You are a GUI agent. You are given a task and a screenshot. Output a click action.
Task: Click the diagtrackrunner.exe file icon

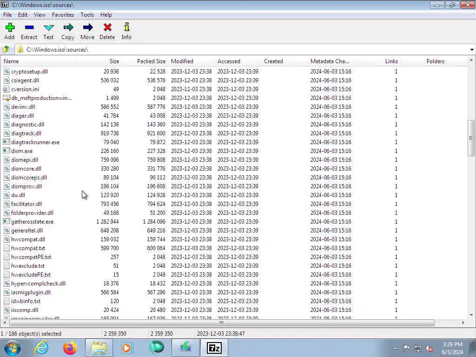click(7, 142)
